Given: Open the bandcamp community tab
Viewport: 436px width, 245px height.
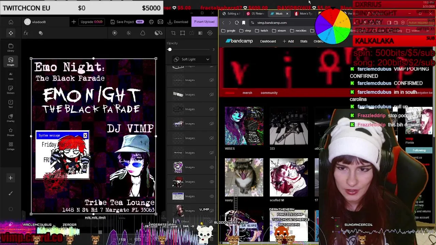Looking at the screenshot, I should click(x=269, y=93).
